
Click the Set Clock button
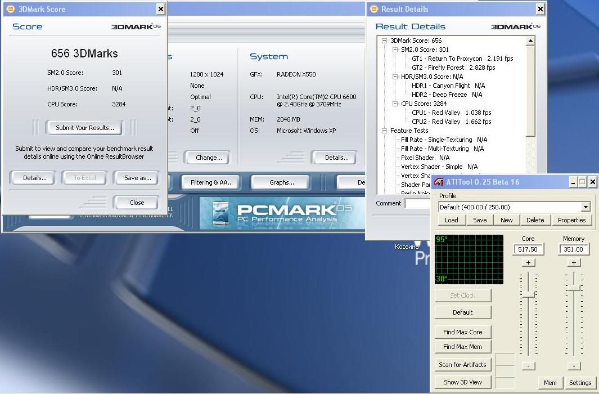[x=463, y=295]
